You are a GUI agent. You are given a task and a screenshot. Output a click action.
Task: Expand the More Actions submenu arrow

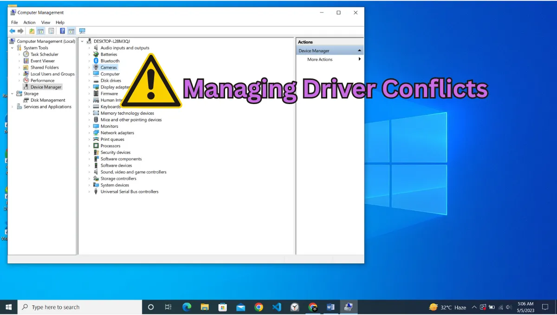point(359,59)
